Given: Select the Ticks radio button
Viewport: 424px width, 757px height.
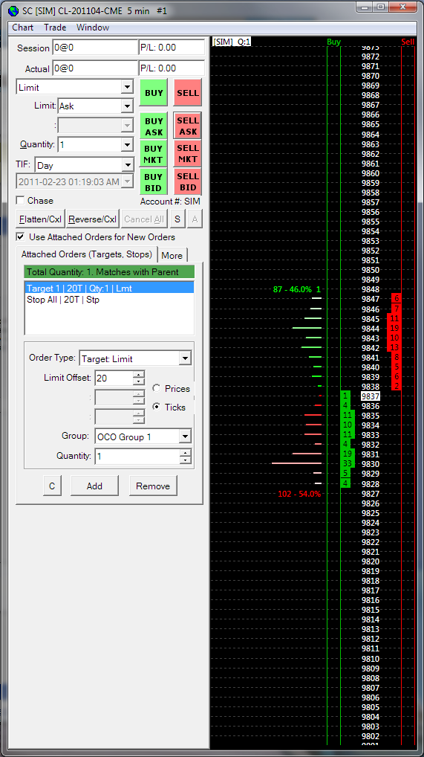Looking at the screenshot, I should pyautogui.click(x=156, y=407).
